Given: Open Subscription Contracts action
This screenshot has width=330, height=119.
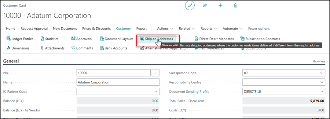Looking at the screenshot, I should [260, 39].
